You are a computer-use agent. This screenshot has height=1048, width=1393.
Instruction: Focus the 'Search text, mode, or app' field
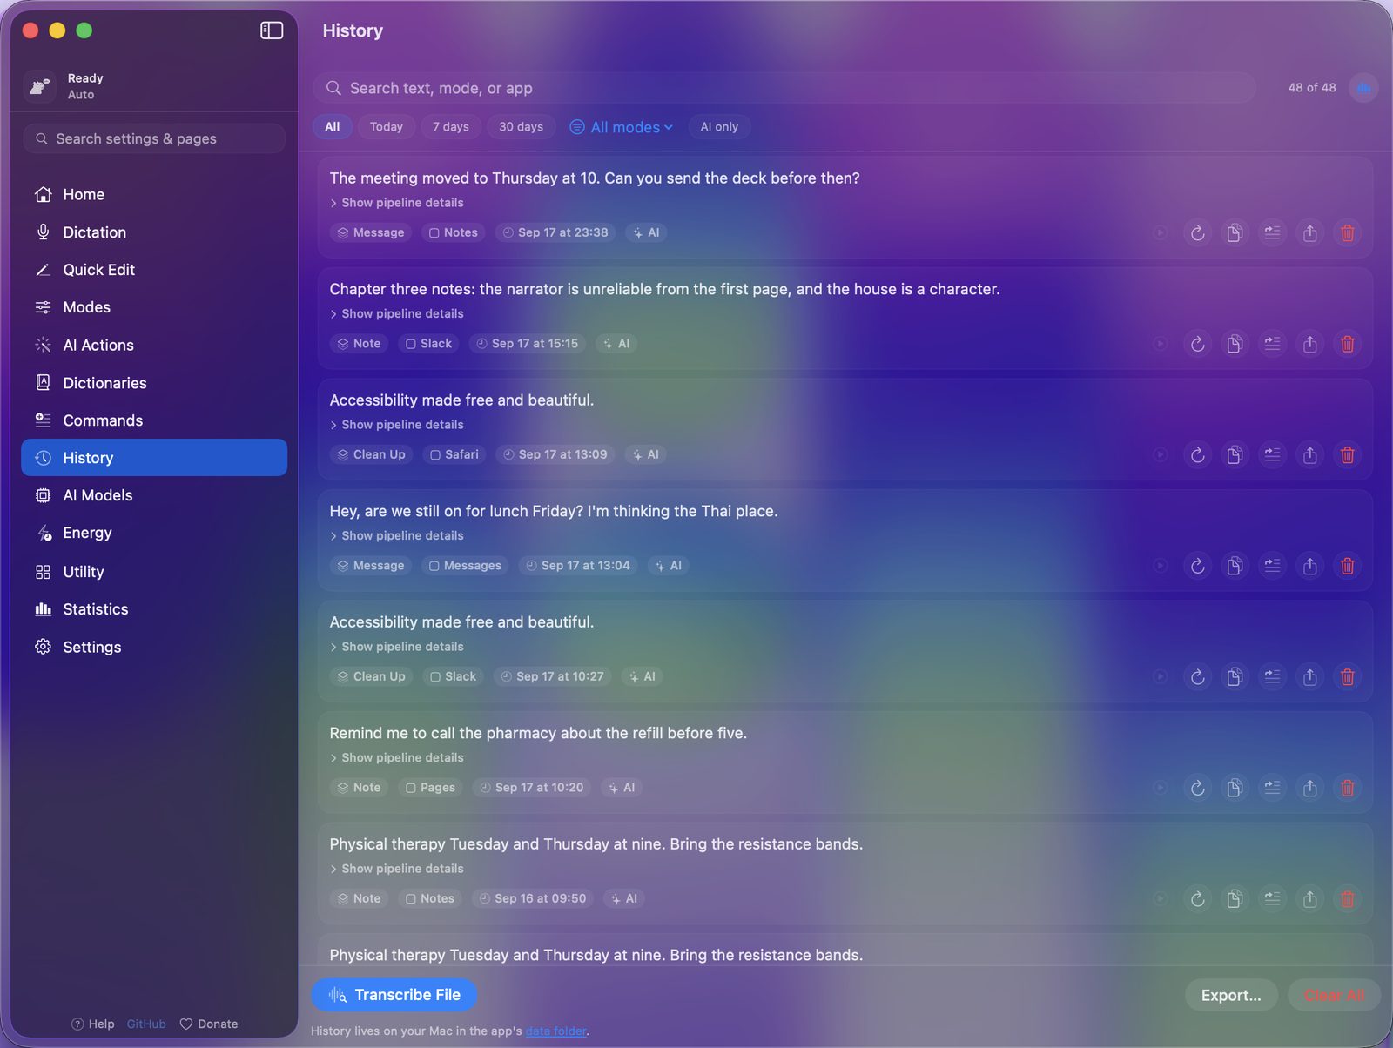(x=784, y=88)
